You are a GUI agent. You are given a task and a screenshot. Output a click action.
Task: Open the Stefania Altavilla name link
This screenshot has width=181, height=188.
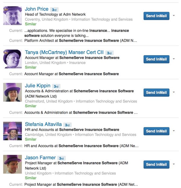[43, 124]
